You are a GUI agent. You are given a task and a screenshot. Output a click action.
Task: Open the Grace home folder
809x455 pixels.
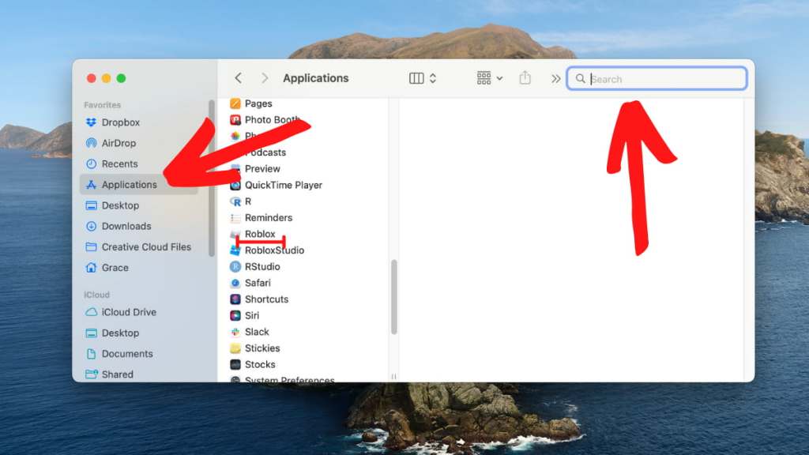(x=115, y=267)
